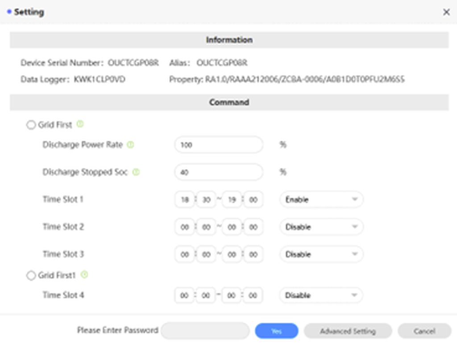Select the Grid First1 radio button
The height and width of the screenshot is (344, 457).
coord(31,276)
